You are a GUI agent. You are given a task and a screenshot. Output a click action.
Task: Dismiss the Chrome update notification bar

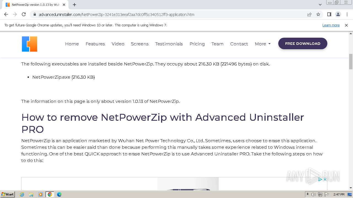[346, 25]
